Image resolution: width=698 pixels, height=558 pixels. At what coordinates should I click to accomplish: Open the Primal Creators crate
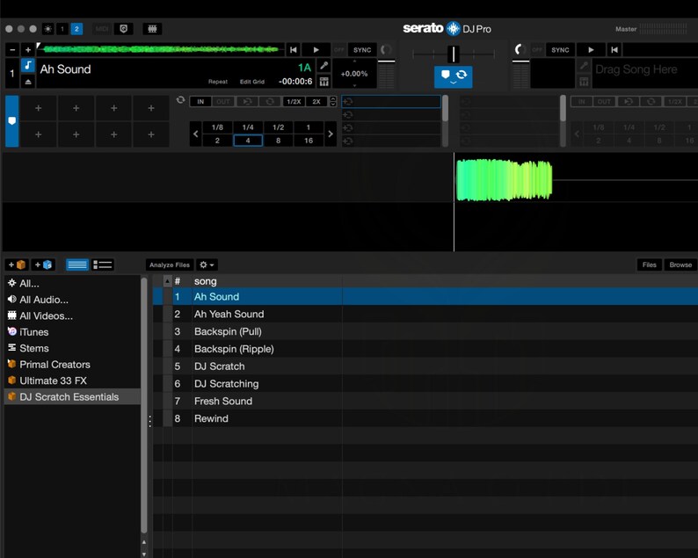[73, 365]
